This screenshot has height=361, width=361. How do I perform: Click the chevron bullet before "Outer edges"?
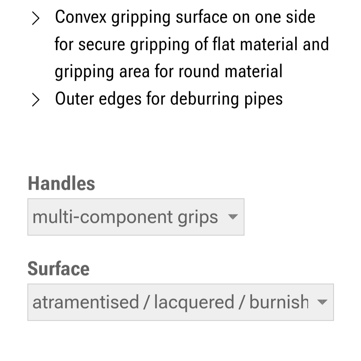point(35,100)
